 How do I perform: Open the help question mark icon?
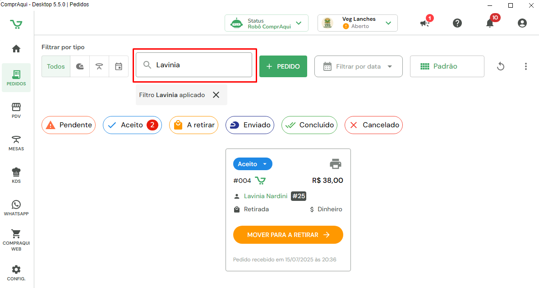[457, 23]
